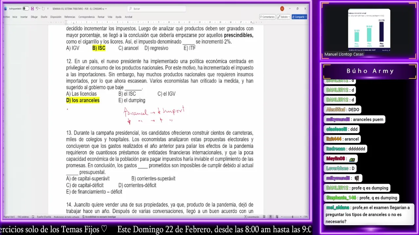
Task: Expand the document title dropdown
Action: (106, 9)
